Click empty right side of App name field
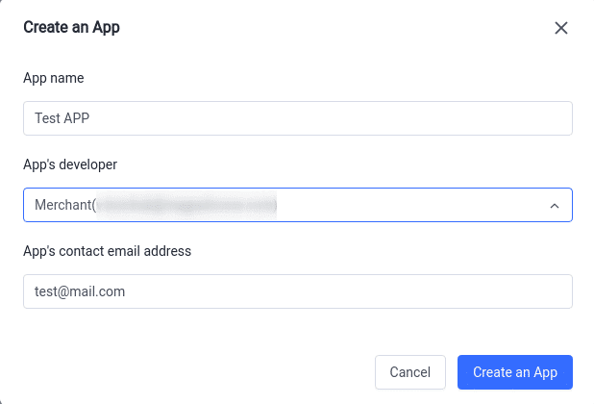The width and height of the screenshot is (594, 404). 433,119
